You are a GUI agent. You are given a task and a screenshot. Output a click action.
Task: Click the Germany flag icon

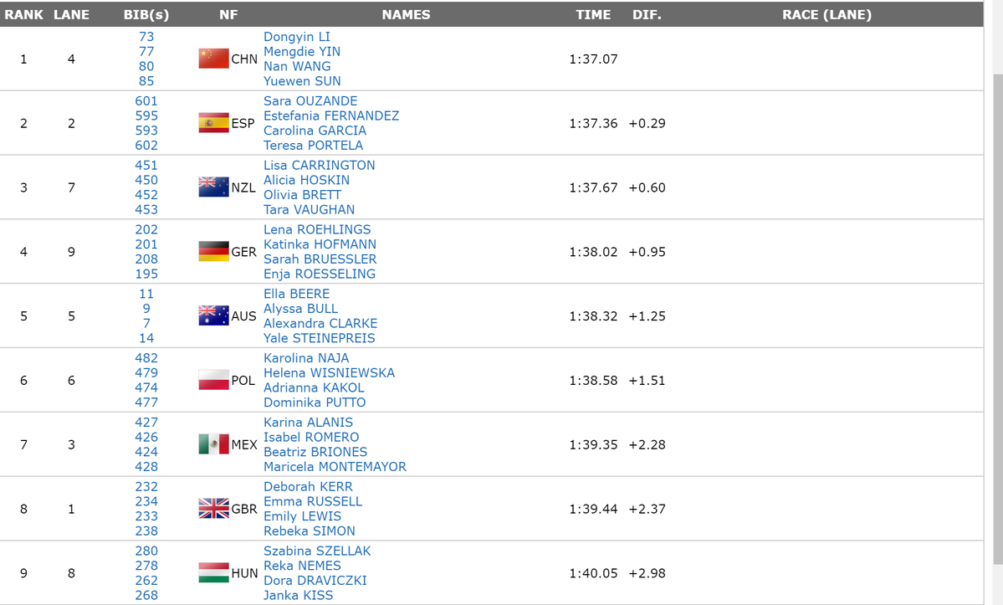tap(213, 251)
